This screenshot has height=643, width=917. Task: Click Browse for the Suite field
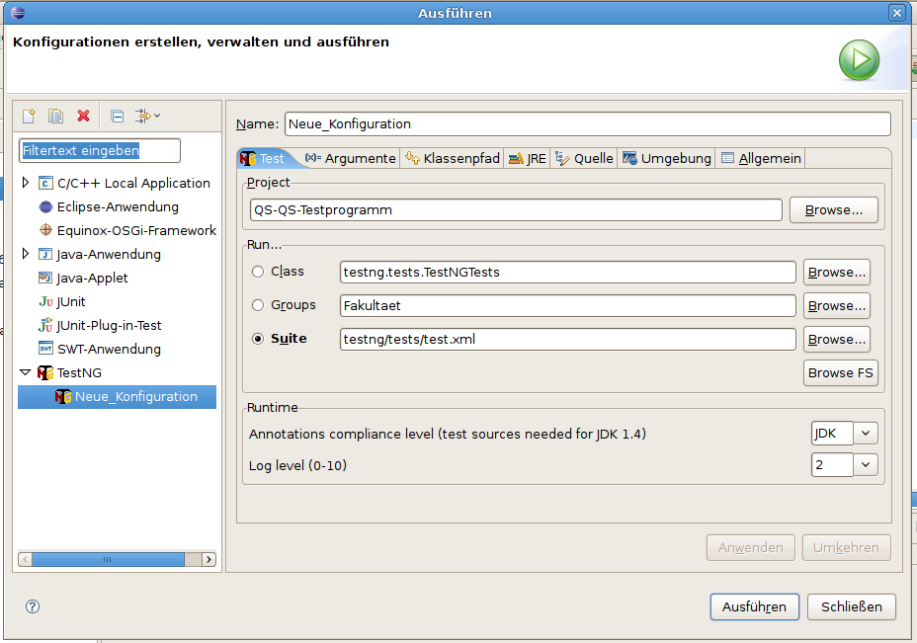tap(837, 340)
